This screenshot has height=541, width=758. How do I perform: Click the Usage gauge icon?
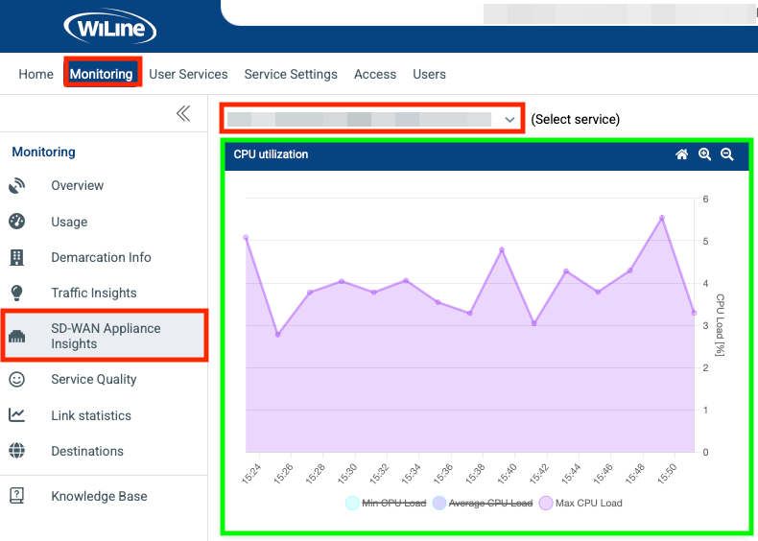pyautogui.click(x=16, y=222)
